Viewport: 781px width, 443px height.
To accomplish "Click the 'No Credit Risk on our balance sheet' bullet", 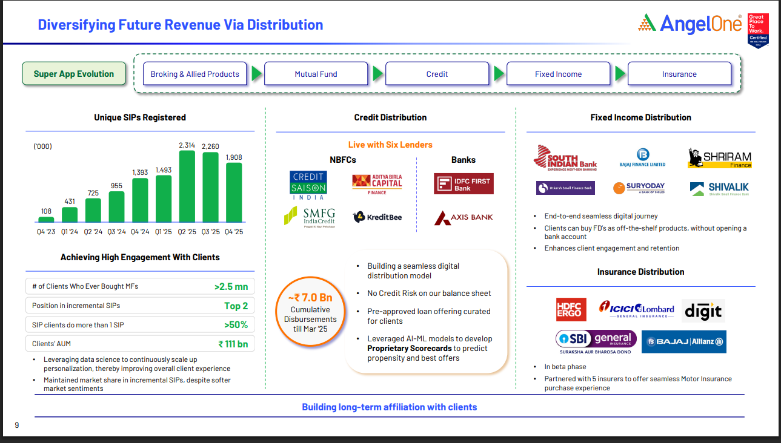I will click(429, 294).
